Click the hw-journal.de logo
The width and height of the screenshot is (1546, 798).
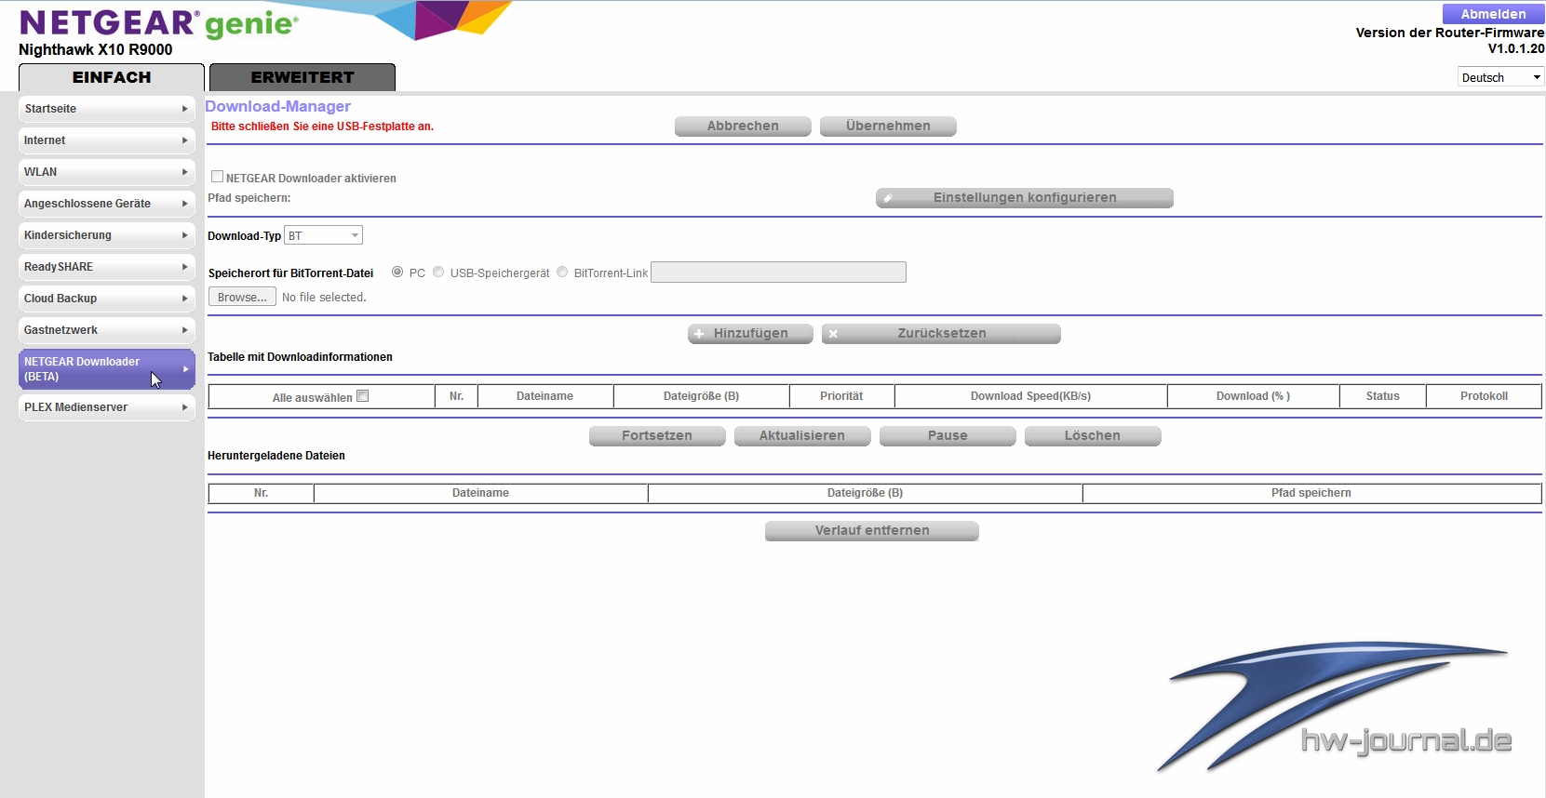tap(1336, 707)
